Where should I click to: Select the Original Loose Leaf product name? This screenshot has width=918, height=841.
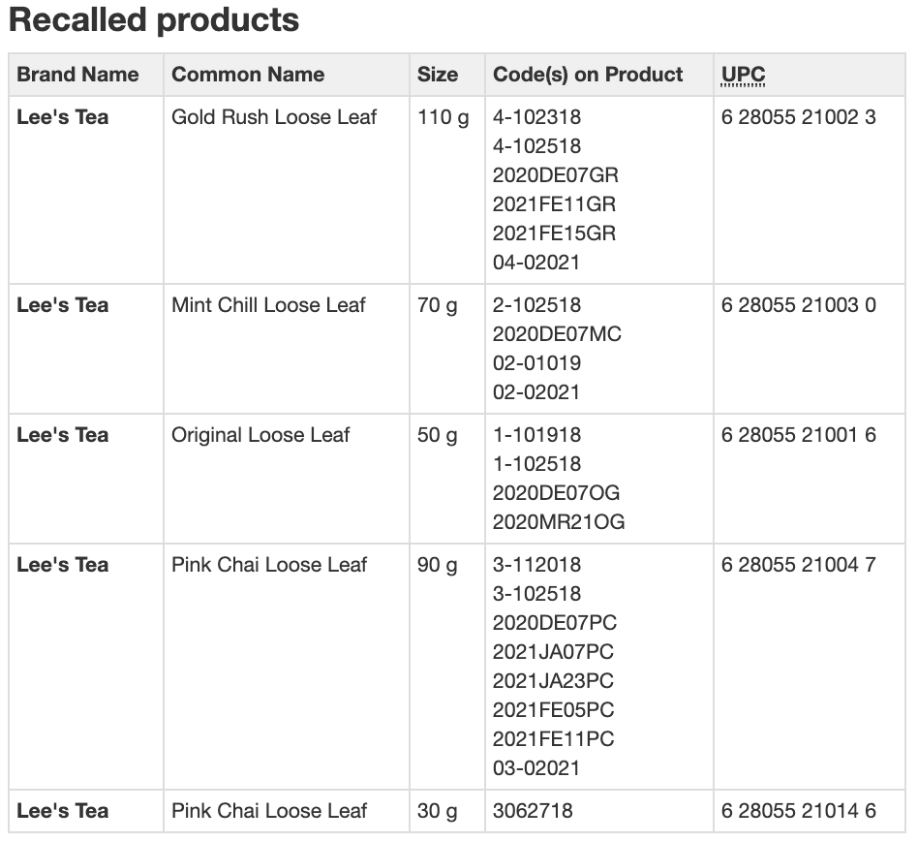tap(260, 435)
